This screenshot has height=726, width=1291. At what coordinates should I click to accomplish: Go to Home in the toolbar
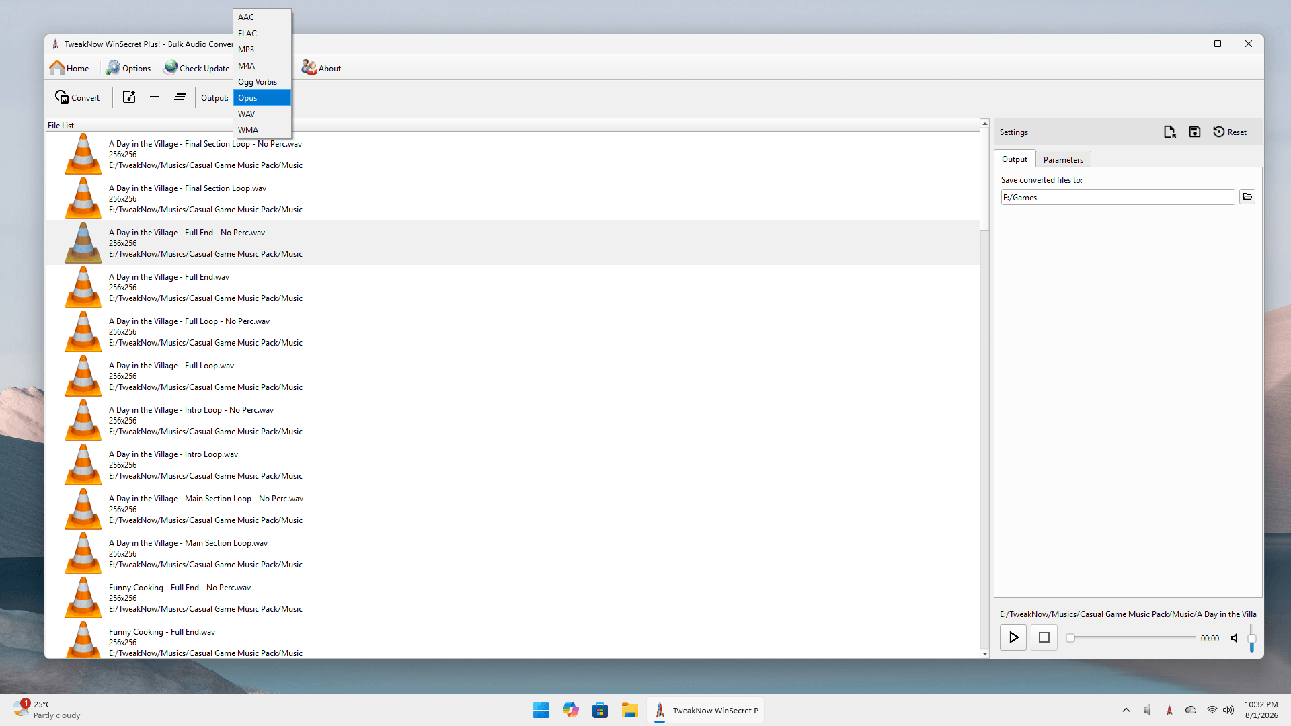69,68
